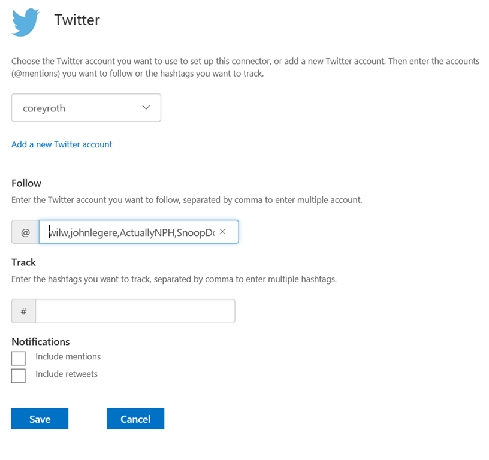This screenshot has width=489, height=460.
Task: Click the Follow section heading
Action: point(26,183)
